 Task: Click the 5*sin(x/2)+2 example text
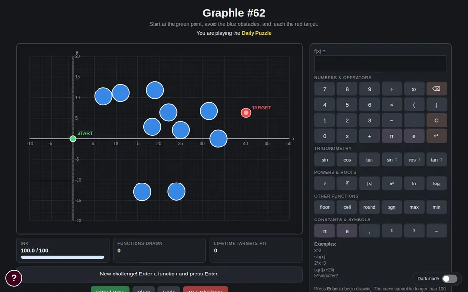click(326, 276)
